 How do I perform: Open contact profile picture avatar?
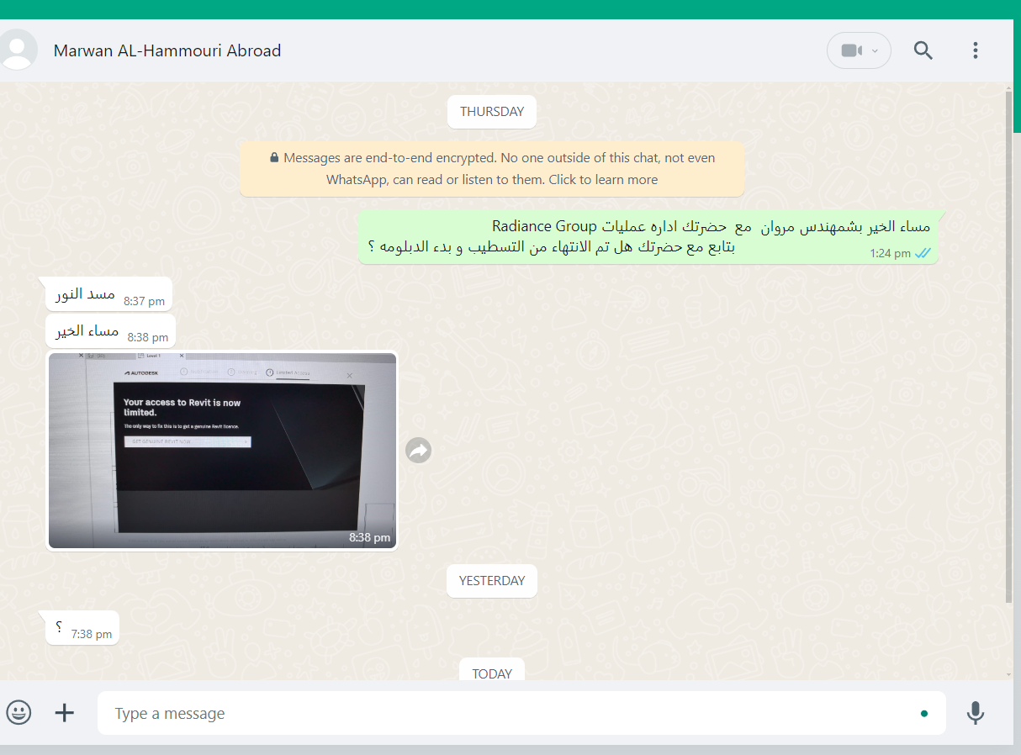pyautogui.click(x=17, y=50)
